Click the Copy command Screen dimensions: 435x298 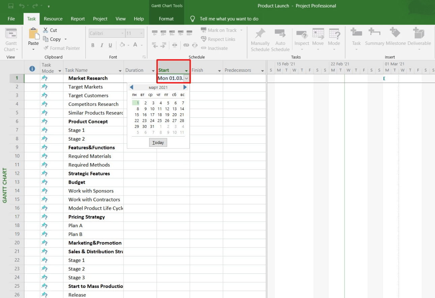coord(52,39)
